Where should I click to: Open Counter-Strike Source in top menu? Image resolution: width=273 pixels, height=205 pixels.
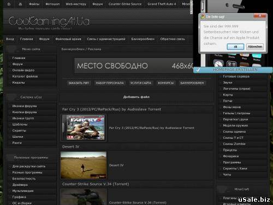pos(125,4)
